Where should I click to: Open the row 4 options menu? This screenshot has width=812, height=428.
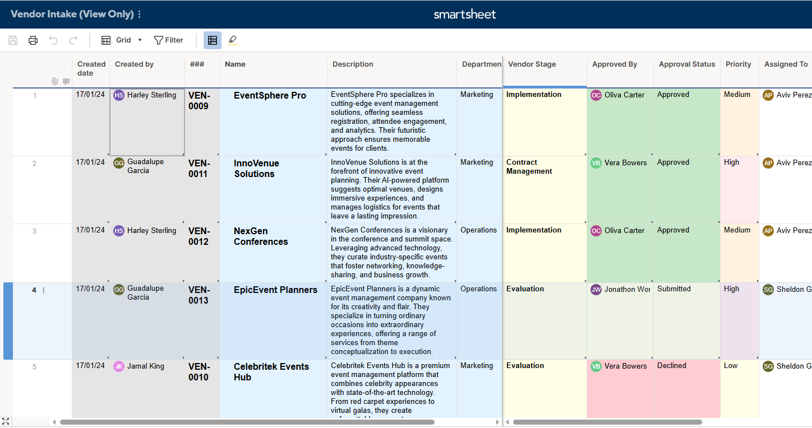[44, 290]
